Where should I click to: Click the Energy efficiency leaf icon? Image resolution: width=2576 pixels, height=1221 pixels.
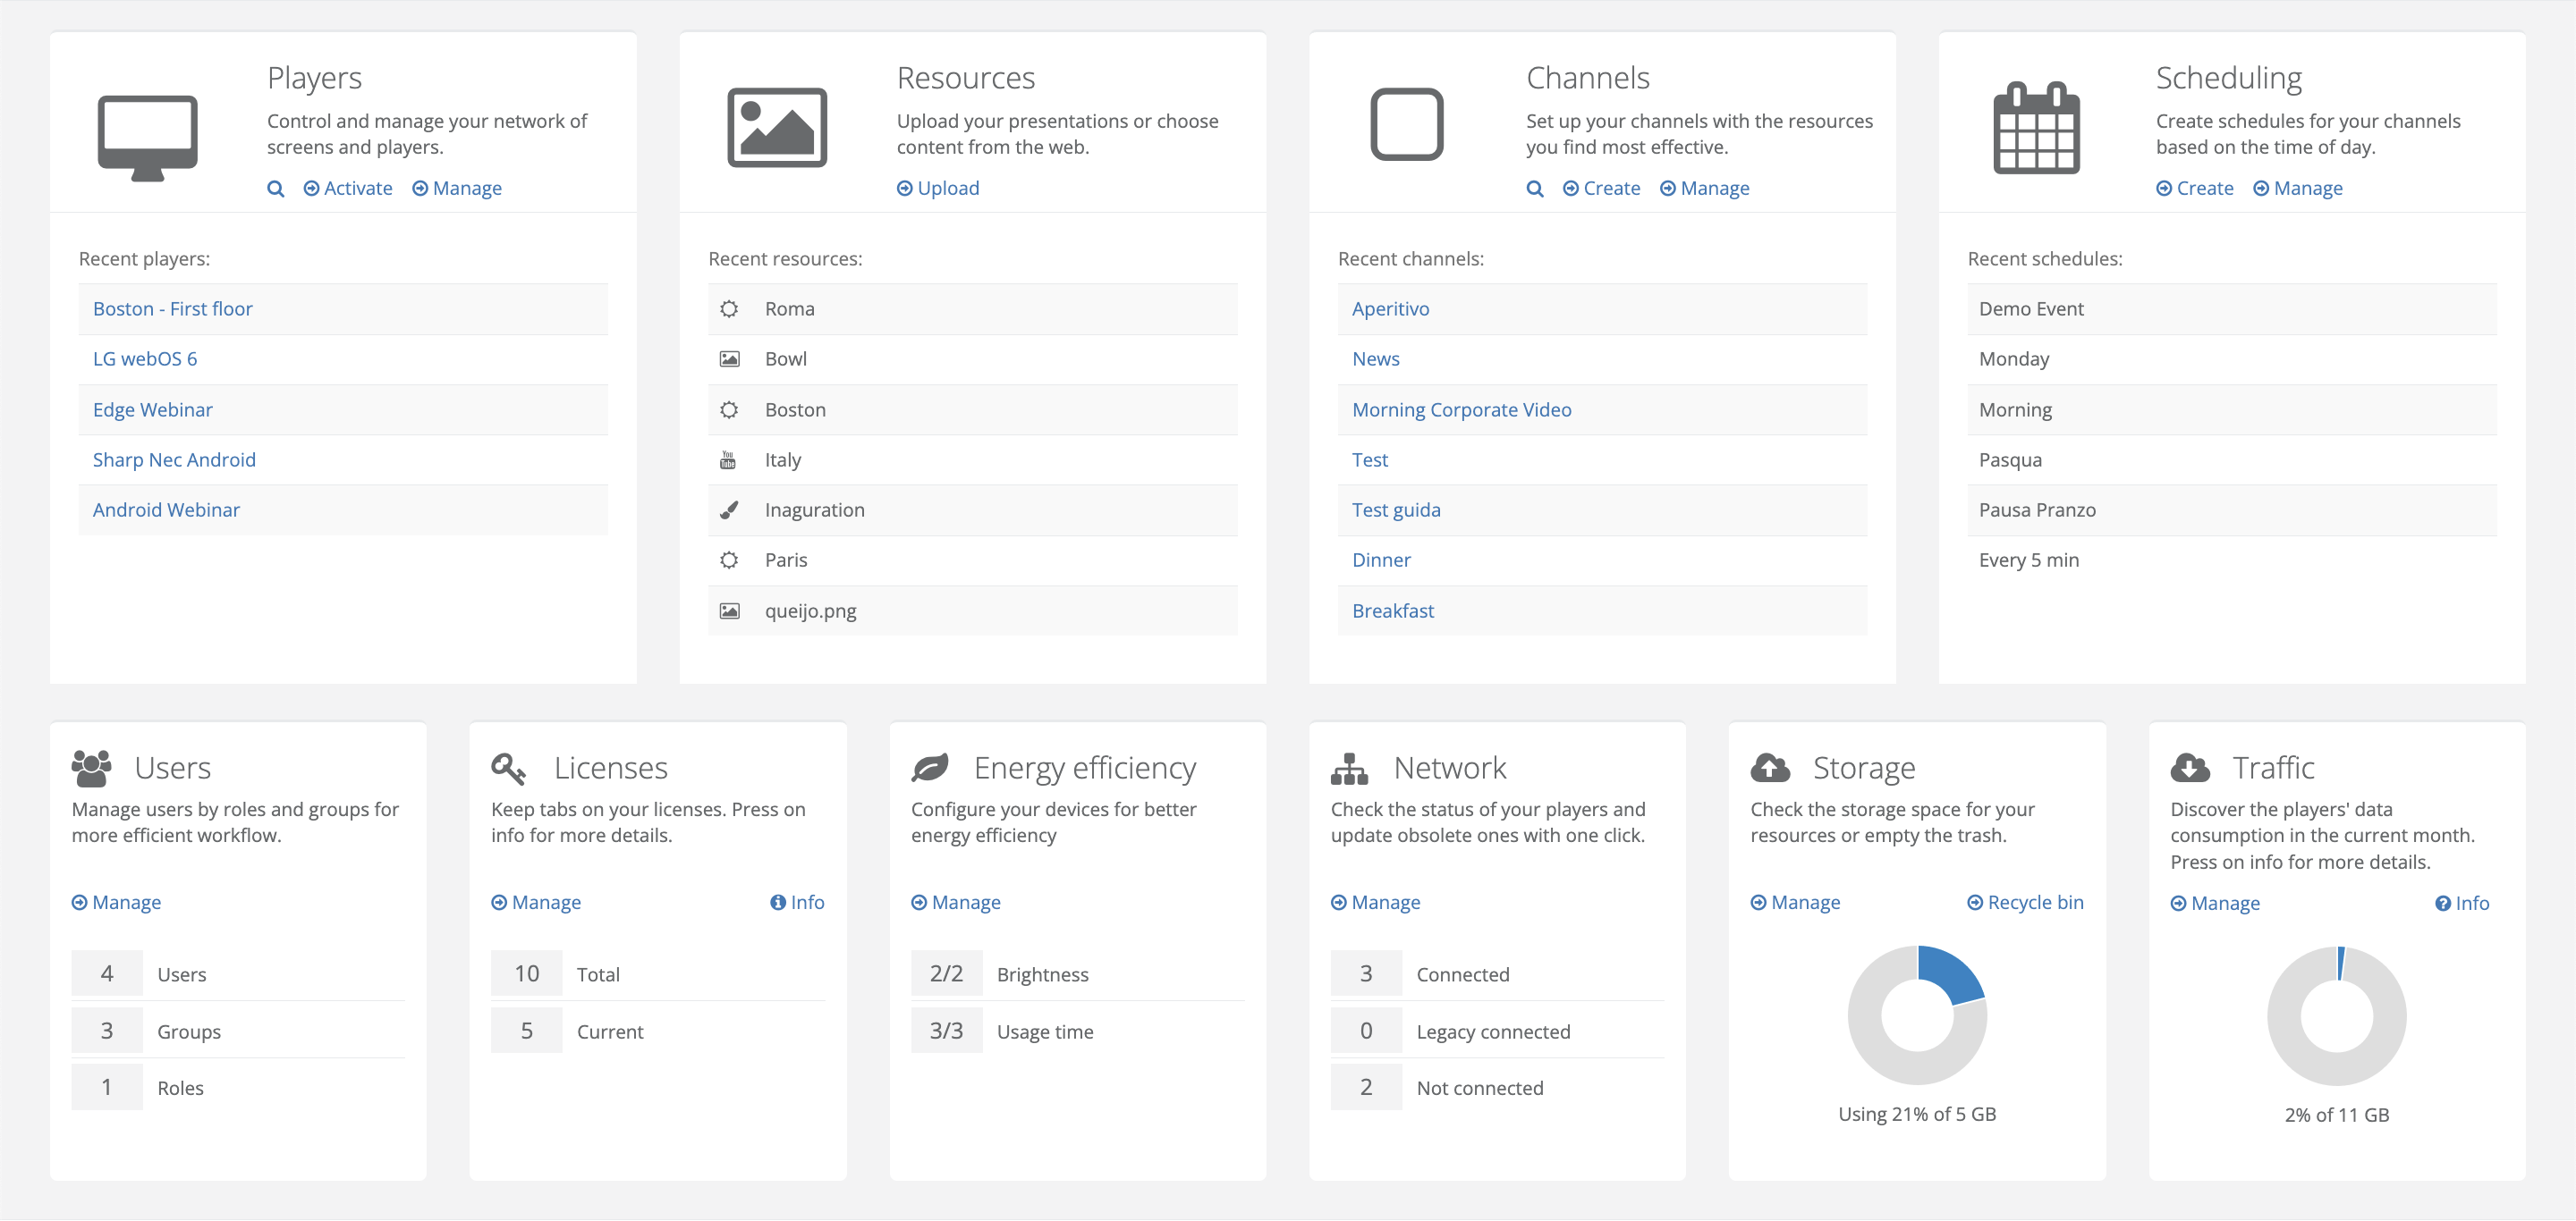coord(929,768)
